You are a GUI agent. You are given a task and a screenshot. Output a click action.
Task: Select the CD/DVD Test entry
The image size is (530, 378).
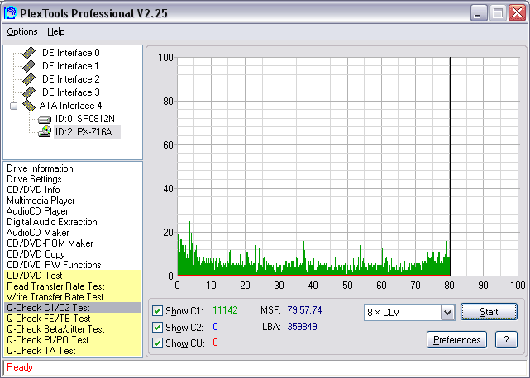pos(73,276)
